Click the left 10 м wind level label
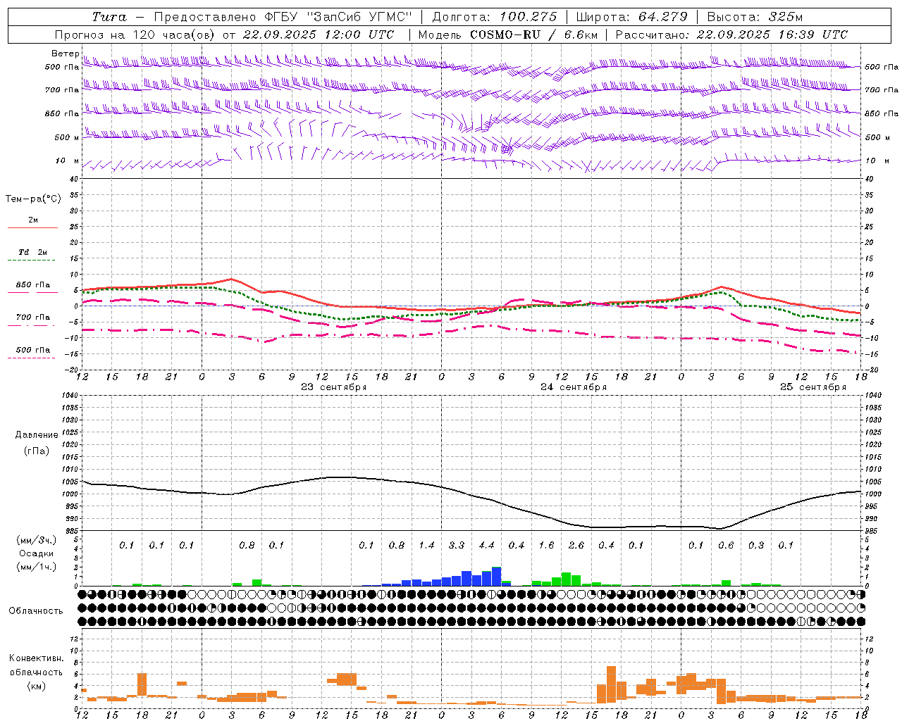The height and width of the screenshot is (721, 902). [67, 161]
